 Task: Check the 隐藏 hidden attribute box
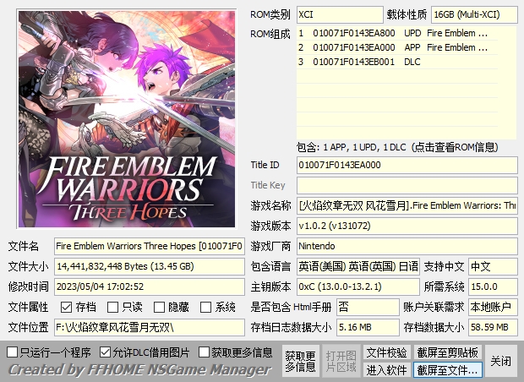tap(159, 307)
